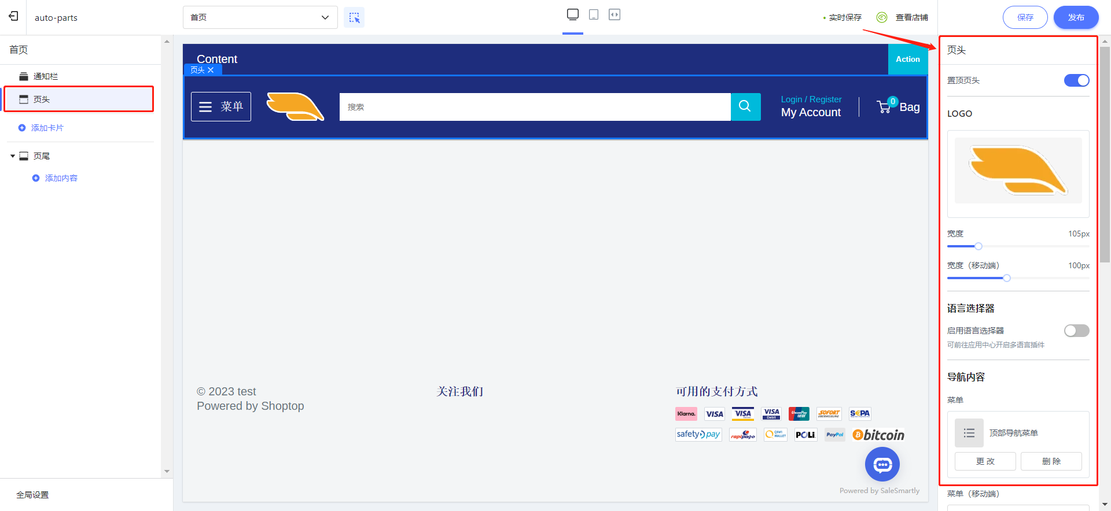This screenshot has width=1111, height=511.
Task: Switch to fullscreen width preview icon
Action: point(614,14)
